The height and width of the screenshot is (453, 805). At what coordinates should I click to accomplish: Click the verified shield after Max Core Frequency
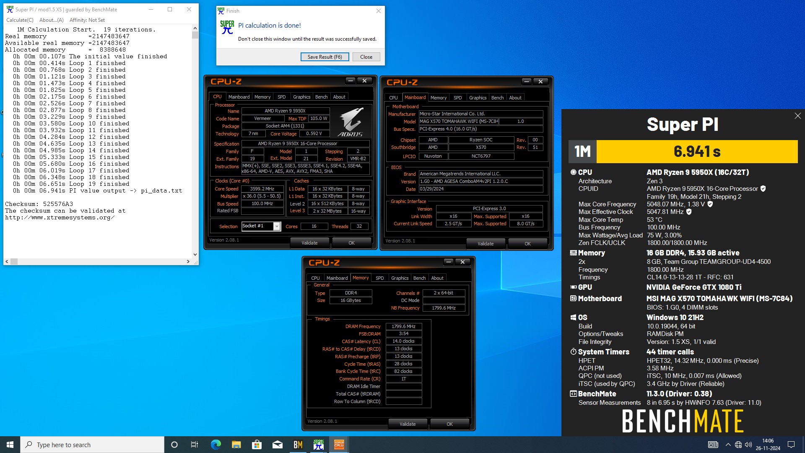[x=710, y=204]
